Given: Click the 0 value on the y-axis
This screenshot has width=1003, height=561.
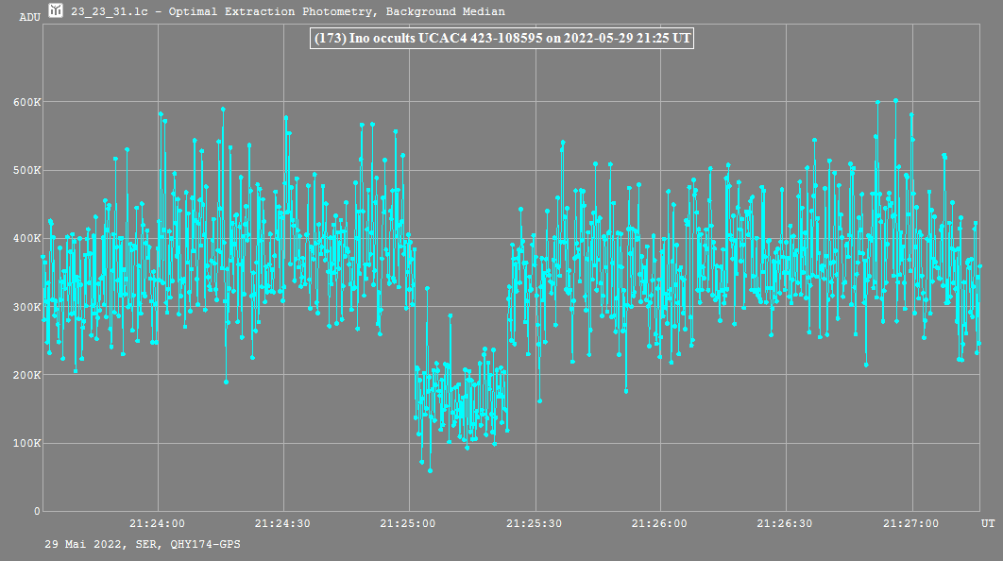Looking at the screenshot, I should 38,511.
